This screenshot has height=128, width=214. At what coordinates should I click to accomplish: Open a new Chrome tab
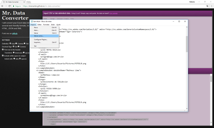(29, 2)
